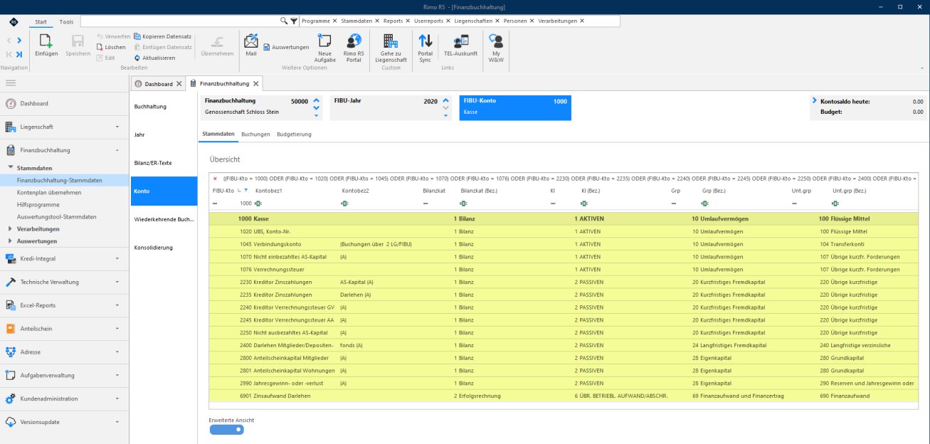Switch to the Budgetierung tab
The image size is (930, 444).
click(294, 134)
